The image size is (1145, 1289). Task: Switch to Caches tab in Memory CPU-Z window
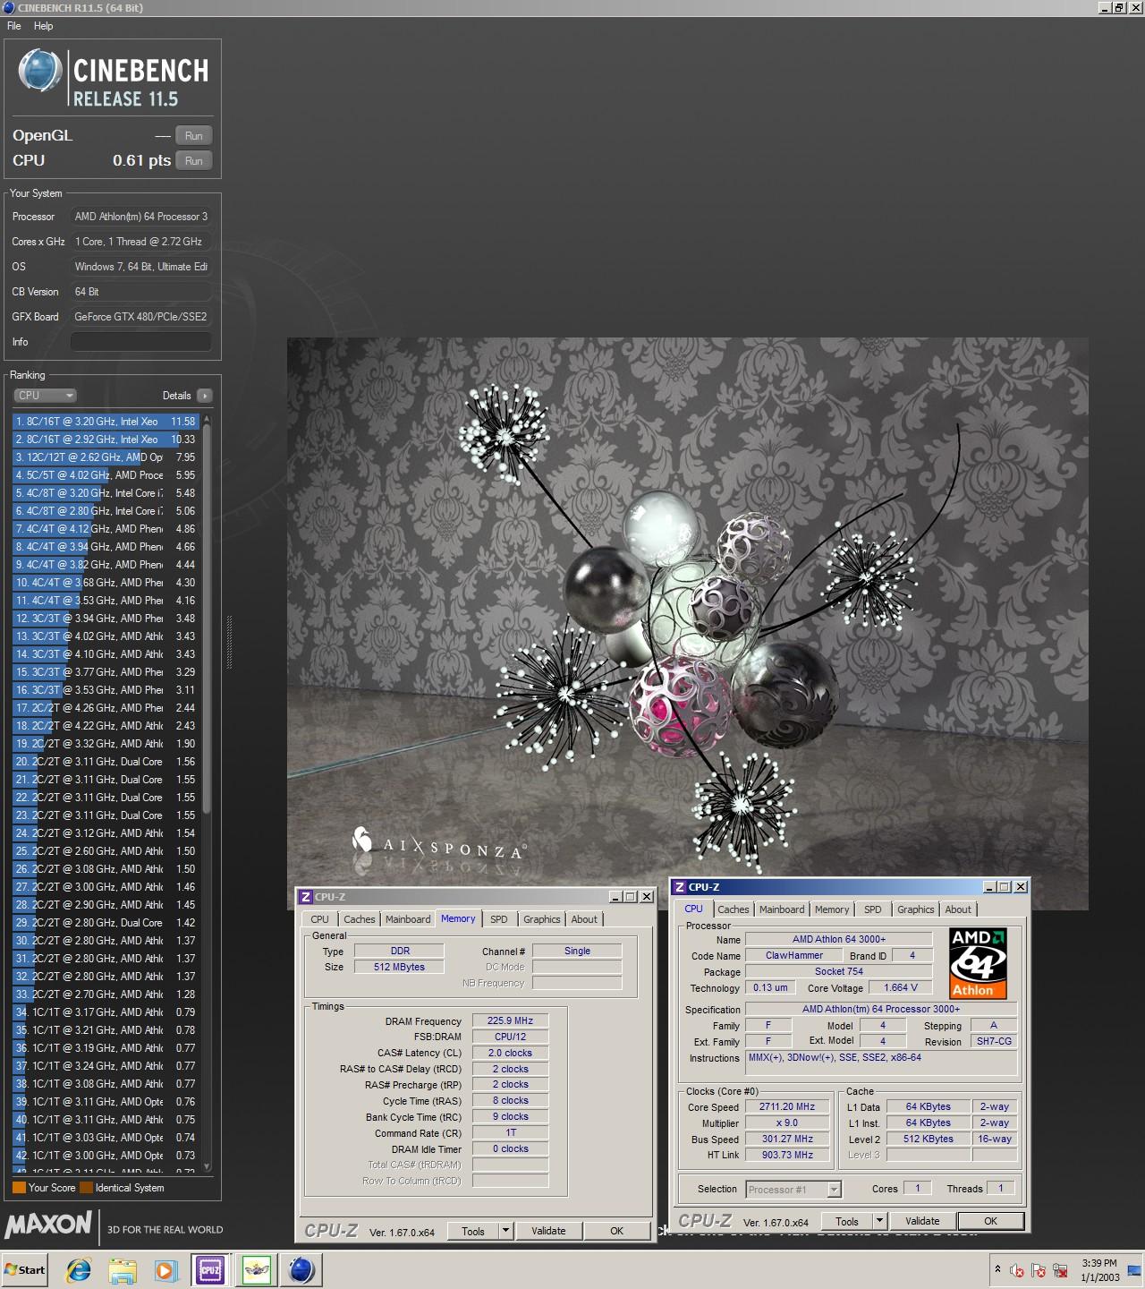point(360,919)
